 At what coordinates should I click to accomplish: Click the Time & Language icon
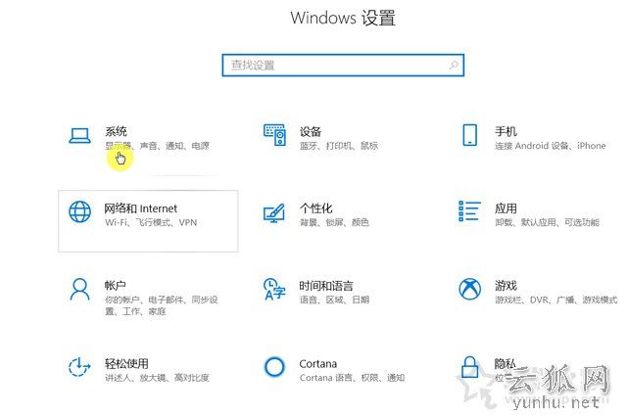274,289
